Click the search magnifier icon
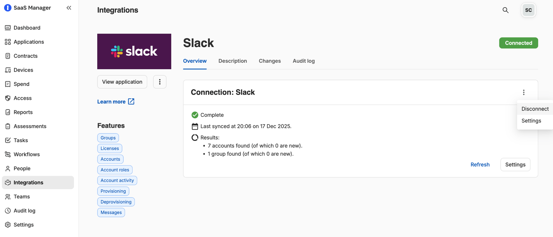This screenshot has height=237, width=553. pos(505,10)
